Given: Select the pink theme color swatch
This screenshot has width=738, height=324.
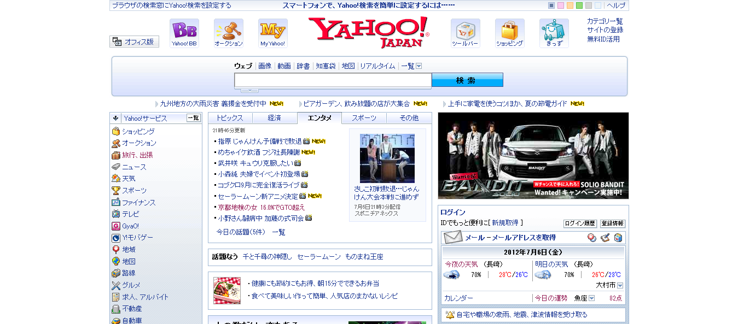Looking at the screenshot, I should click(x=561, y=5).
